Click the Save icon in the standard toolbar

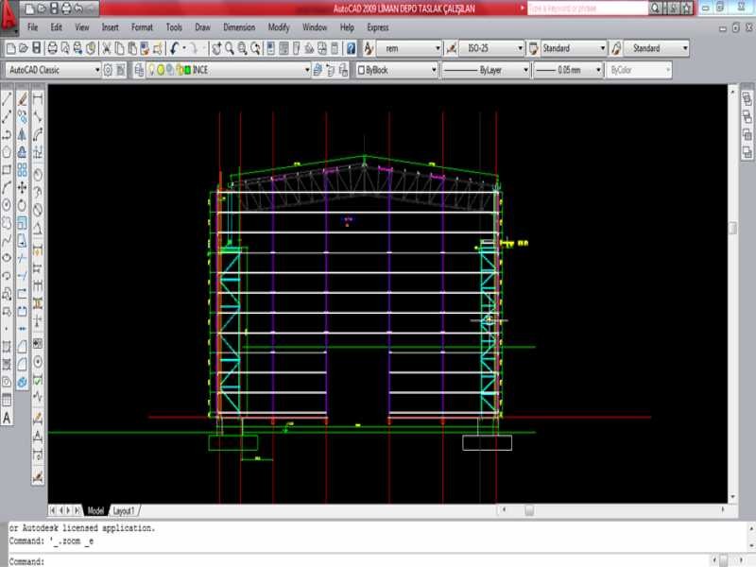pyautogui.click(x=36, y=48)
